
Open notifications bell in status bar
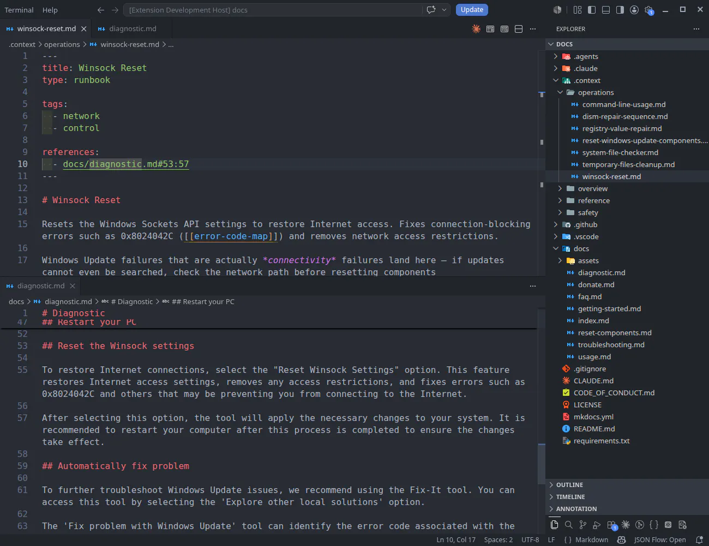(699, 540)
